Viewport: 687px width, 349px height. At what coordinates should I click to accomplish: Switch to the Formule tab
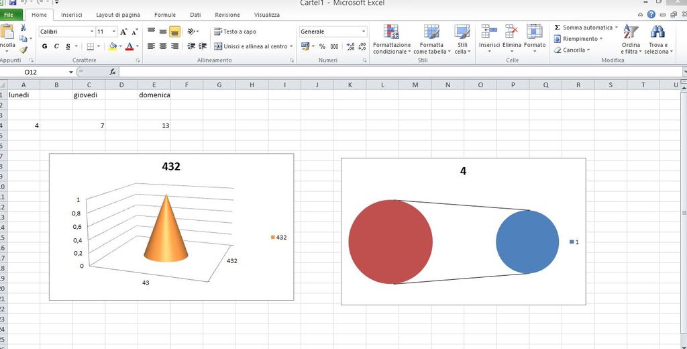[x=165, y=15]
